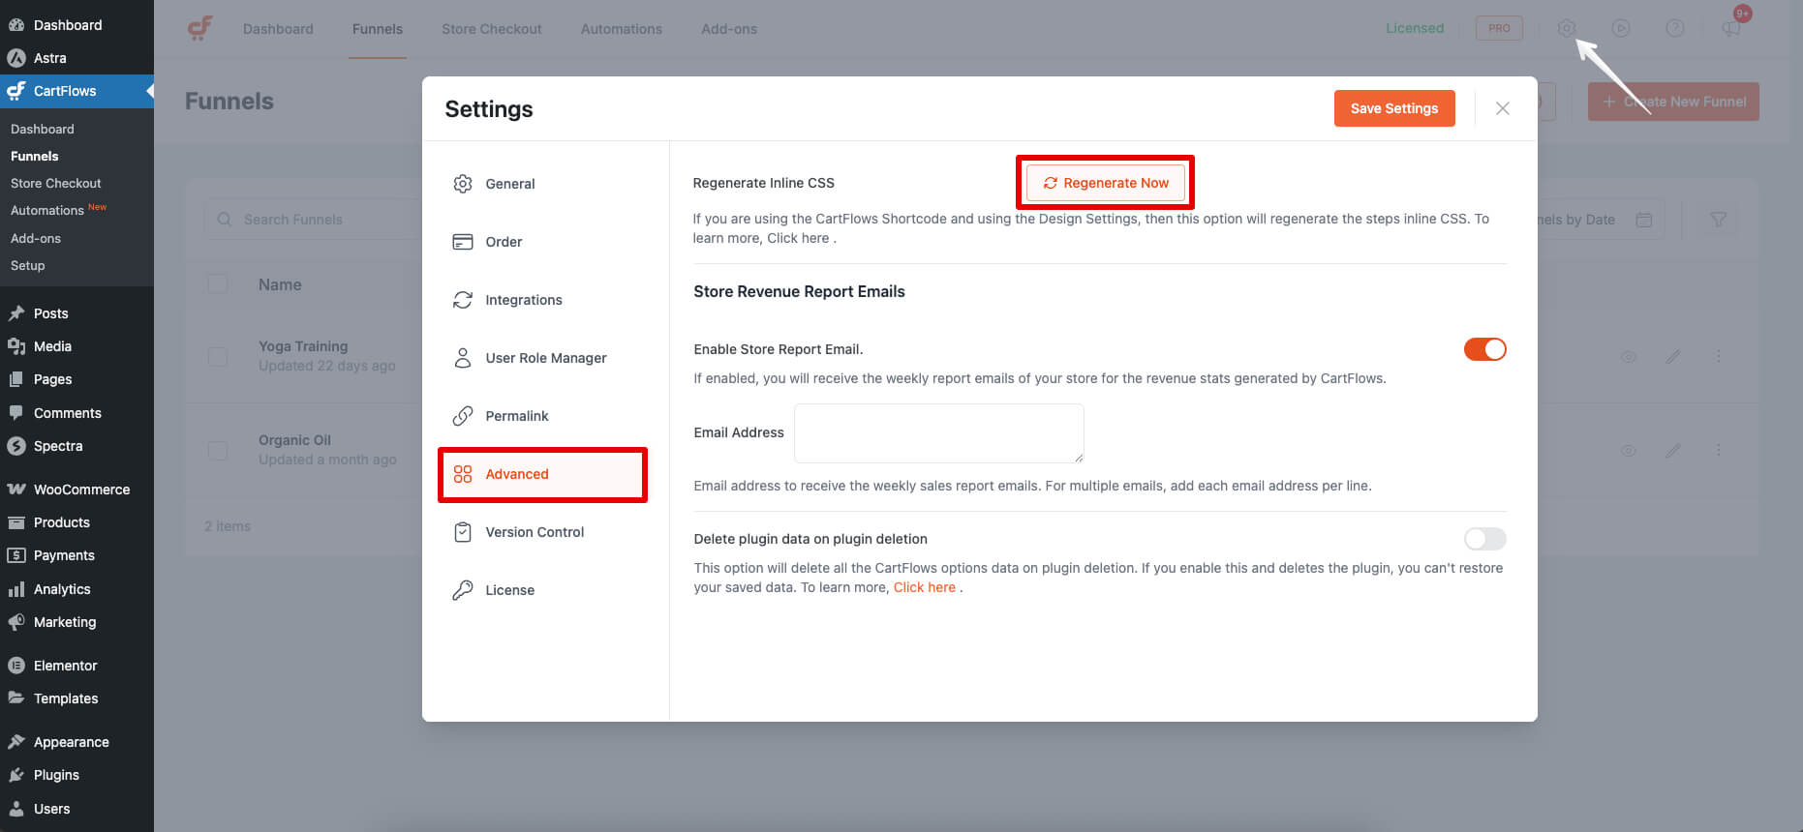The image size is (1803, 832).
Task: Save the settings
Action: [1394, 108]
